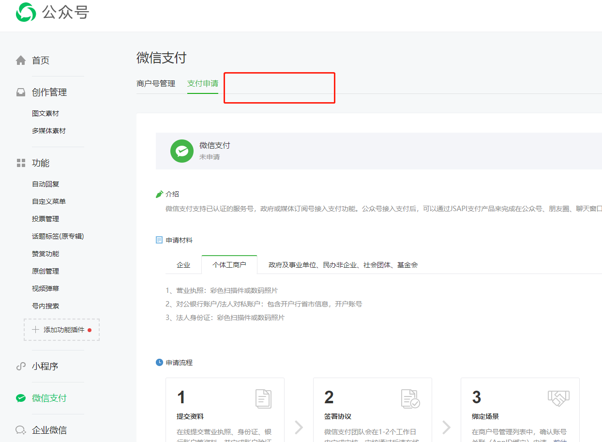Click the 绑定场景 step card
Screen dimensions: 602x442
[x=520, y=410]
